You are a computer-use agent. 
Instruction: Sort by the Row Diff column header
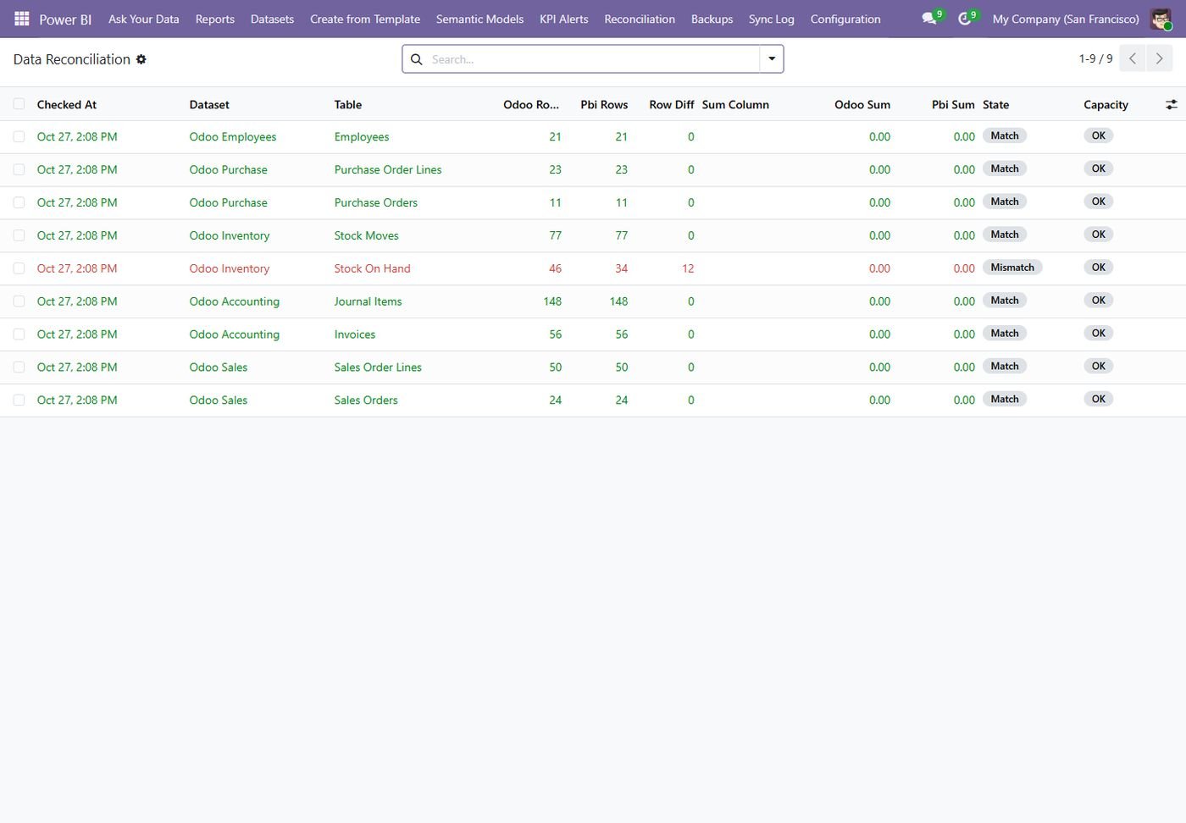[672, 105]
